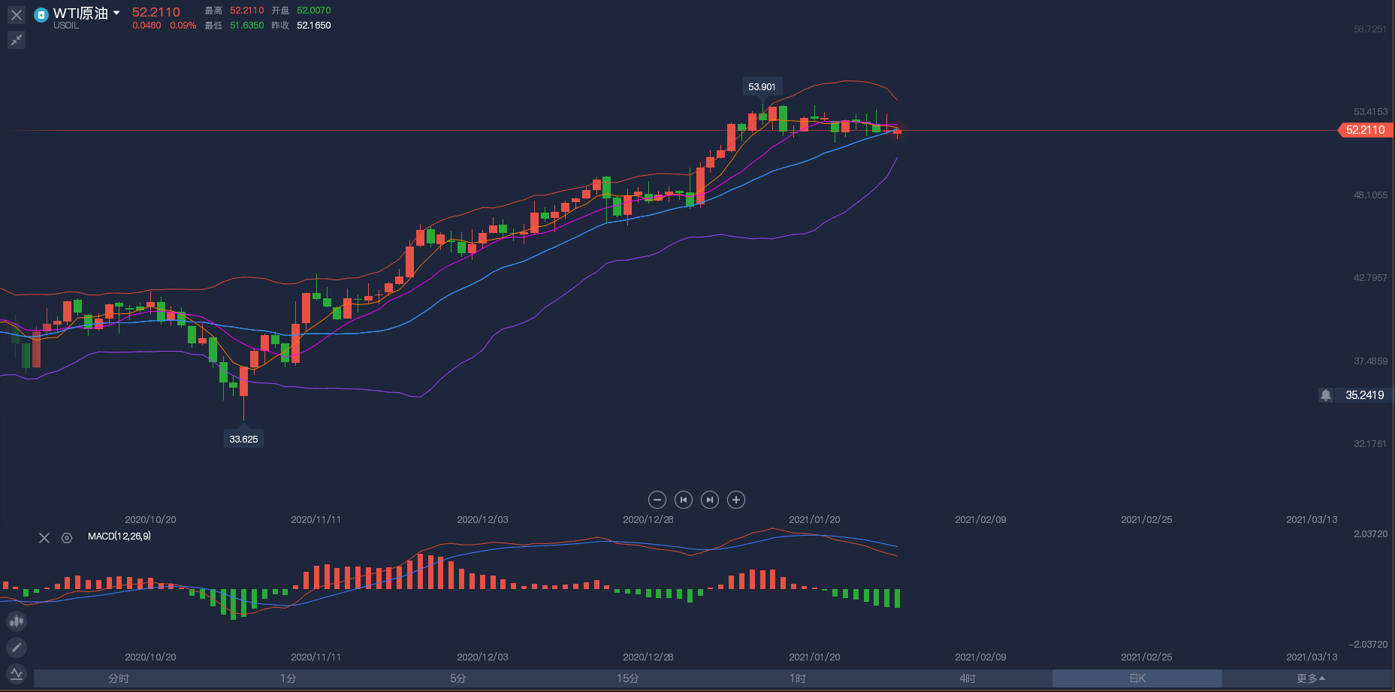The height and width of the screenshot is (692, 1395).
Task: Zoom in the chart with plus button
Action: click(736, 500)
